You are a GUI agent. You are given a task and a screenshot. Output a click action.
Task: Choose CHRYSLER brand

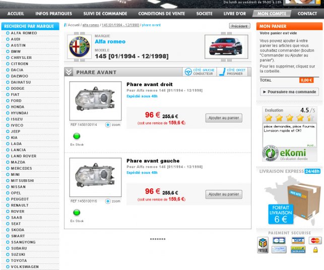coord(21,57)
